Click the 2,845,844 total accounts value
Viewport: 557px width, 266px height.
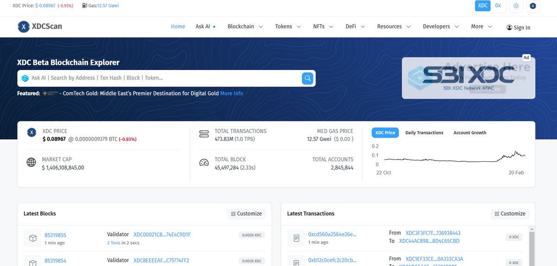click(342, 167)
